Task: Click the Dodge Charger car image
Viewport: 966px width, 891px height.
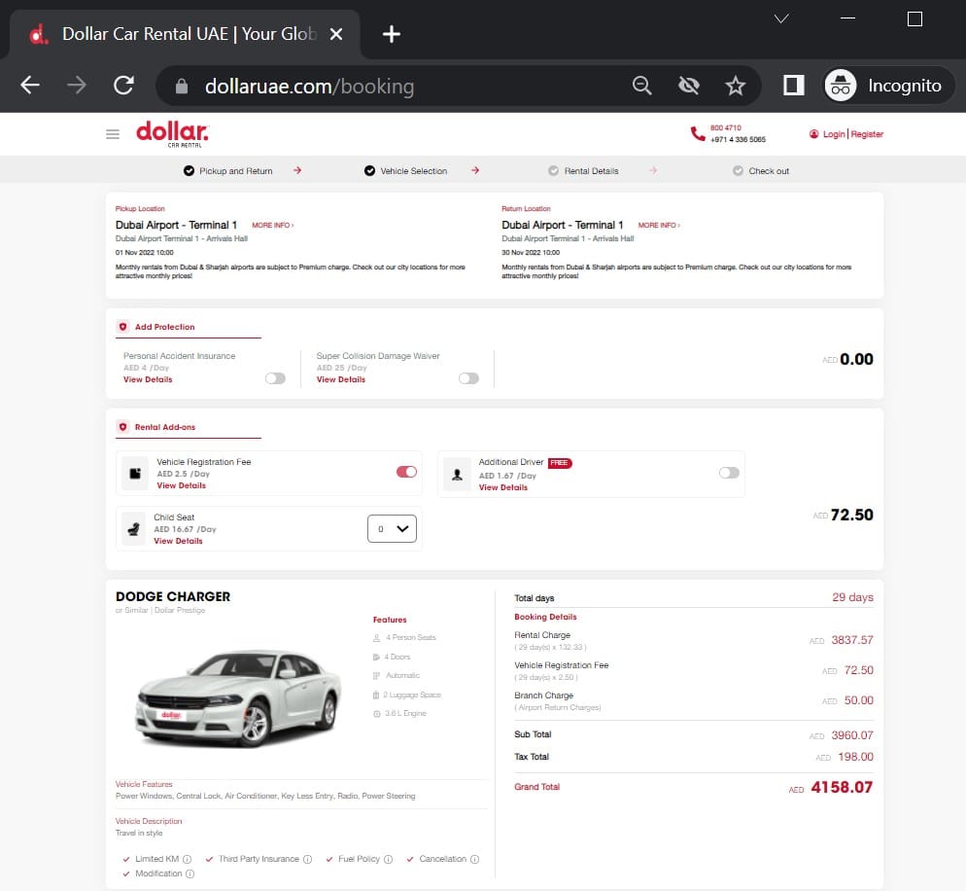Action: coord(238,697)
